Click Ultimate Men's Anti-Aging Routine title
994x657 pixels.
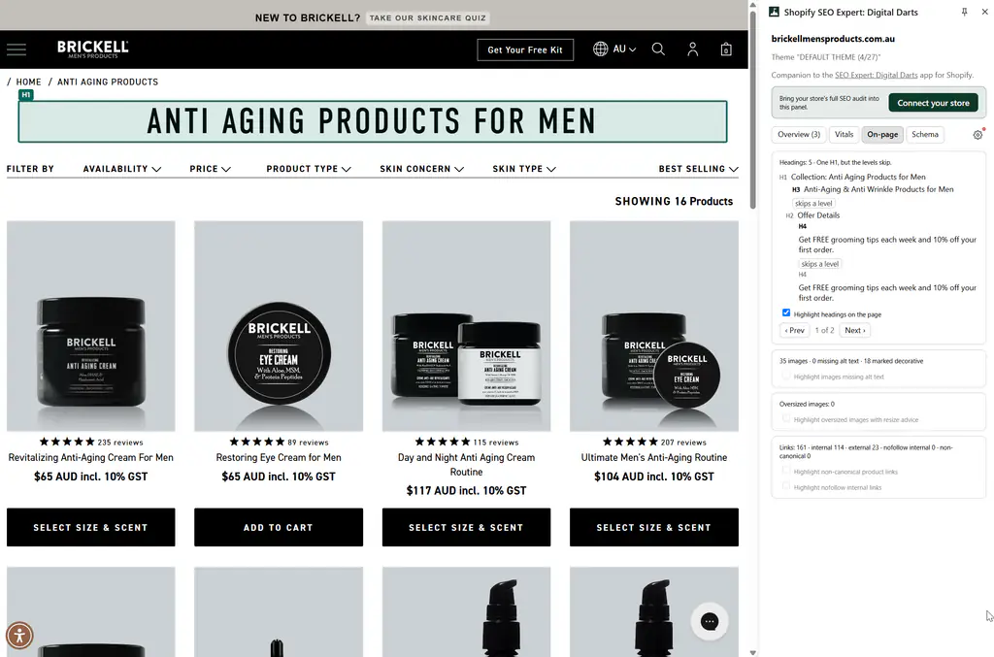(x=653, y=457)
